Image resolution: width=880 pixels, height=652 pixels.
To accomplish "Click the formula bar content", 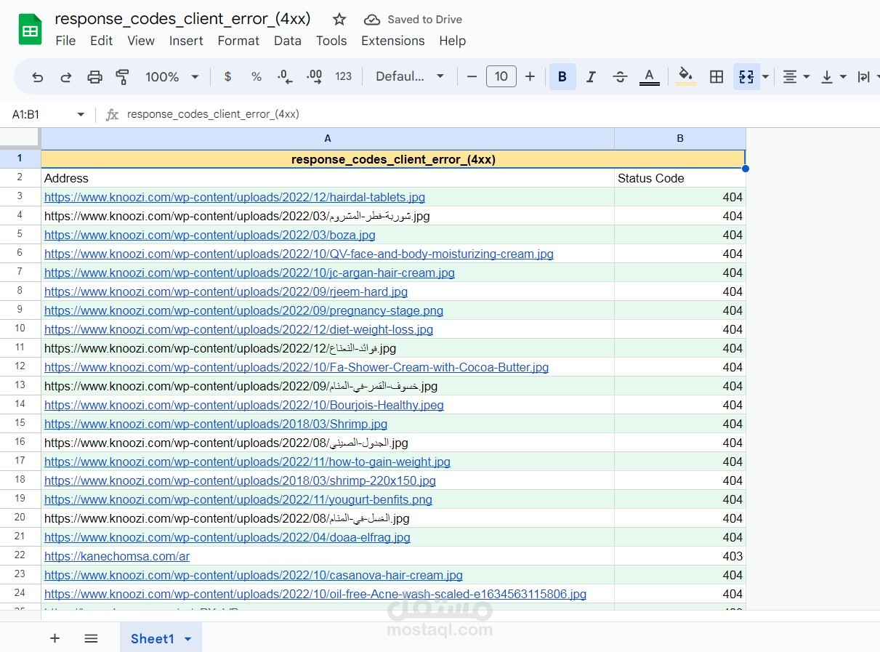I will pos(213,114).
